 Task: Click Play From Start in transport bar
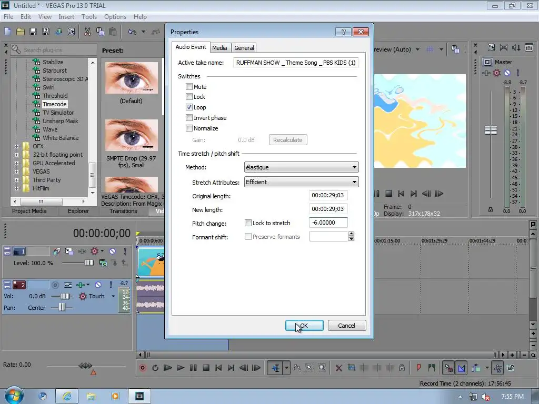pos(168,368)
